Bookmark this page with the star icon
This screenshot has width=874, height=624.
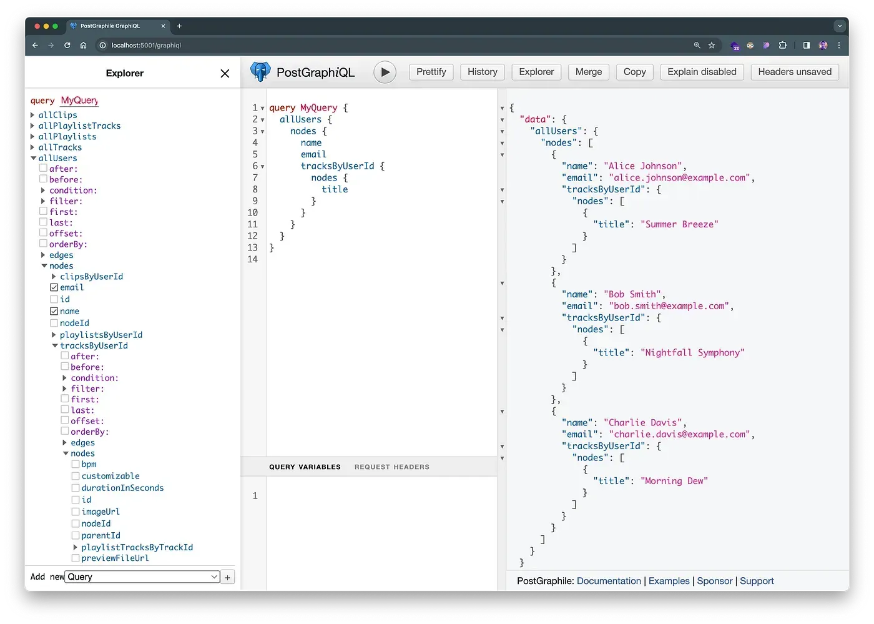tap(712, 46)
